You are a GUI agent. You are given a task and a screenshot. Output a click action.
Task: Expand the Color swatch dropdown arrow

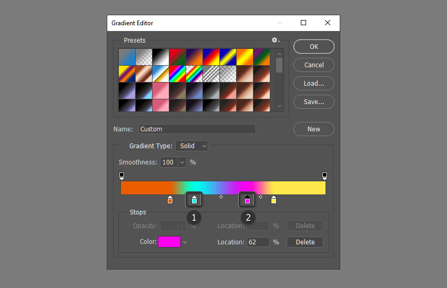pos(185,242)
